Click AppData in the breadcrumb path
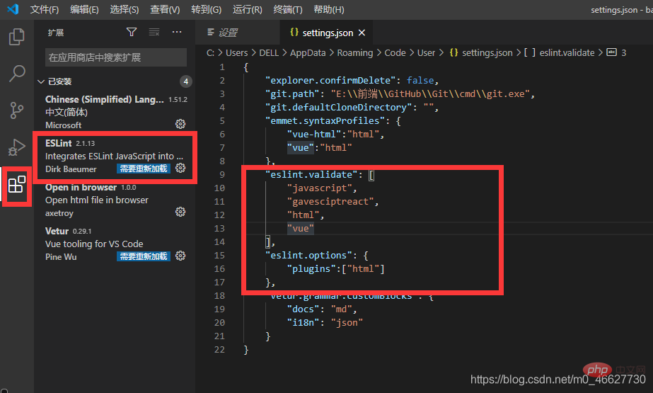The image size is (653, 393). [308, 53]
